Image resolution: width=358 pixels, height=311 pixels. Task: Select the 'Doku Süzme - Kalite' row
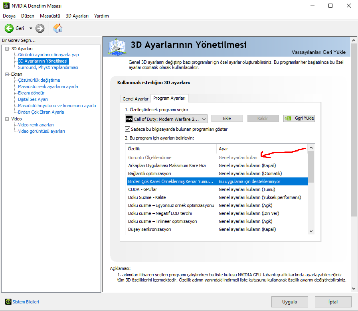tap(218, 197)
